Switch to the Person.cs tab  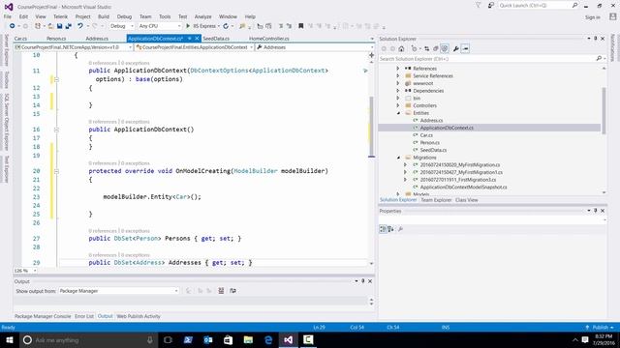point(56,39)
